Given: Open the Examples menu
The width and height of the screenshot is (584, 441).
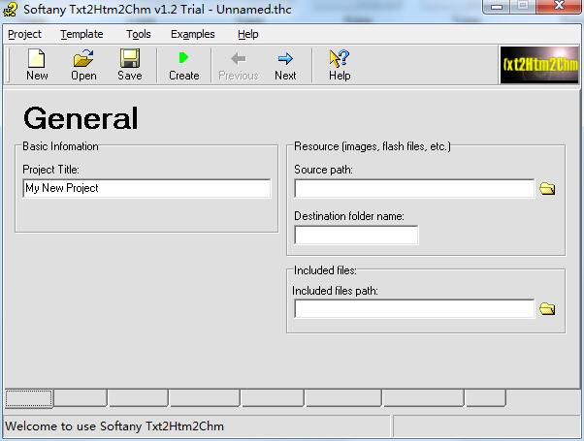Looking at the screenshot, I should pyautogui.click(x=192, y=34).
